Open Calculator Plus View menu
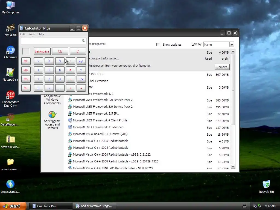The width and height of the screenshot is (280, 210). point(31,34)
